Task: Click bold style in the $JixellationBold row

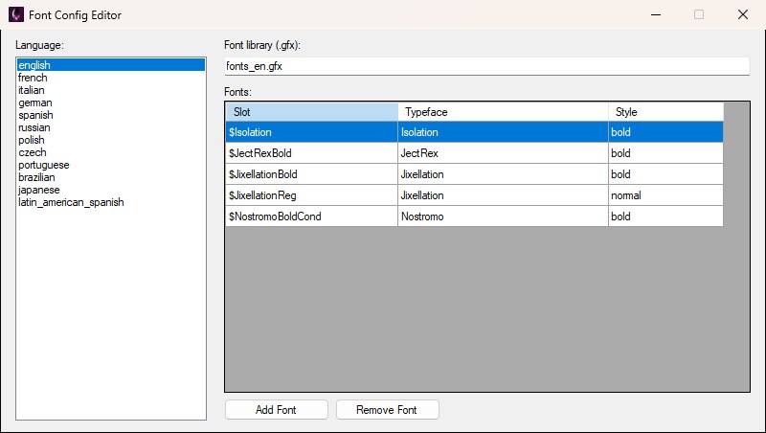Action: click(x=665, y=174)
